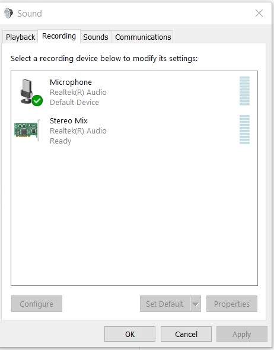The width and height of the screenshot is (274, 350).
Task: Switch to the Sounds tab
Action: (x=95, y=37)
